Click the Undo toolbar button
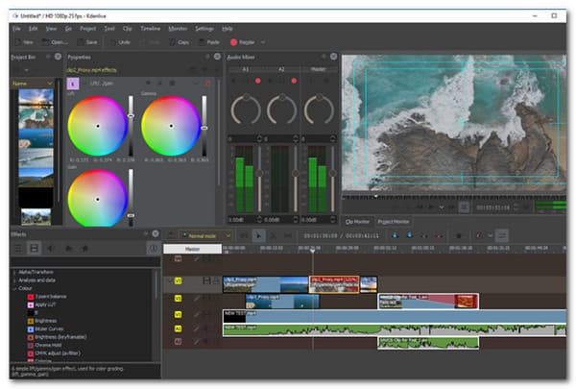 point(120,42)
